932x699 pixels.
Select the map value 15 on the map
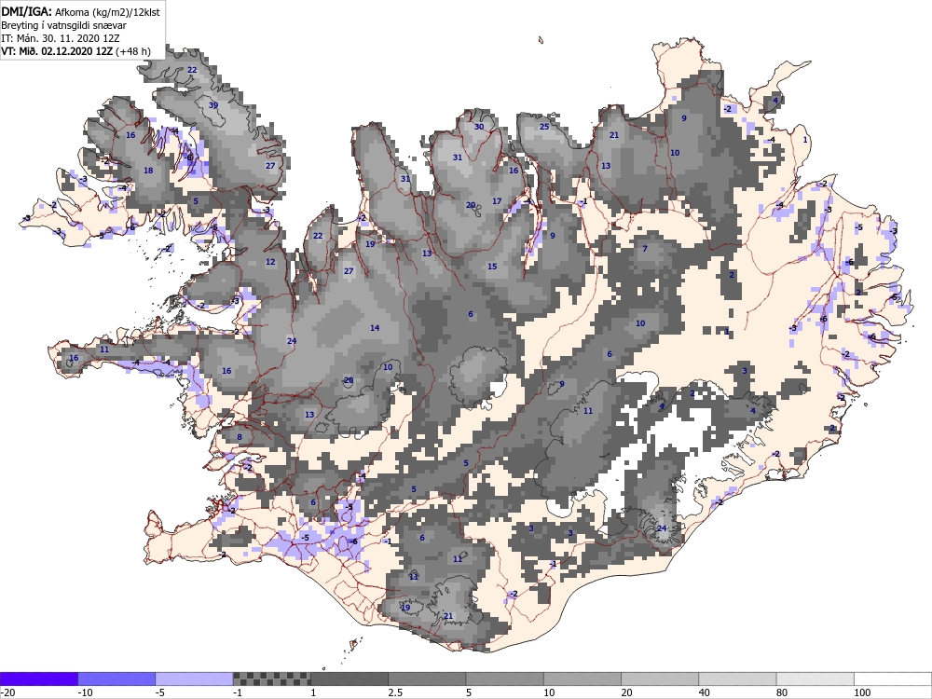click(492, 267)
